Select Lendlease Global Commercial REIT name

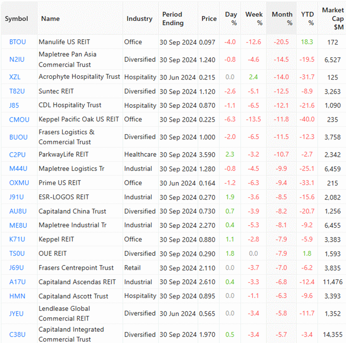click(64, 314)
